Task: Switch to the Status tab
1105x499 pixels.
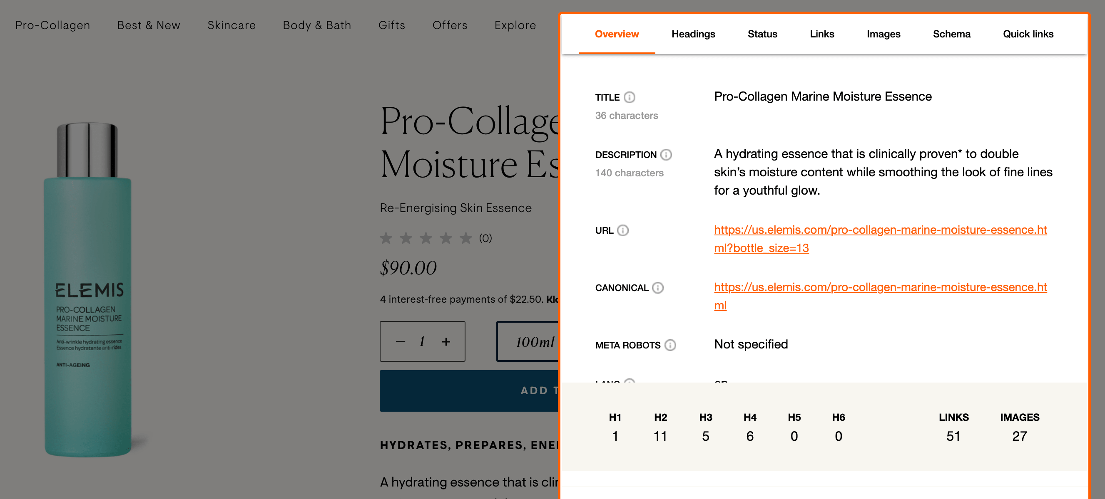Action: click(762, 34)
